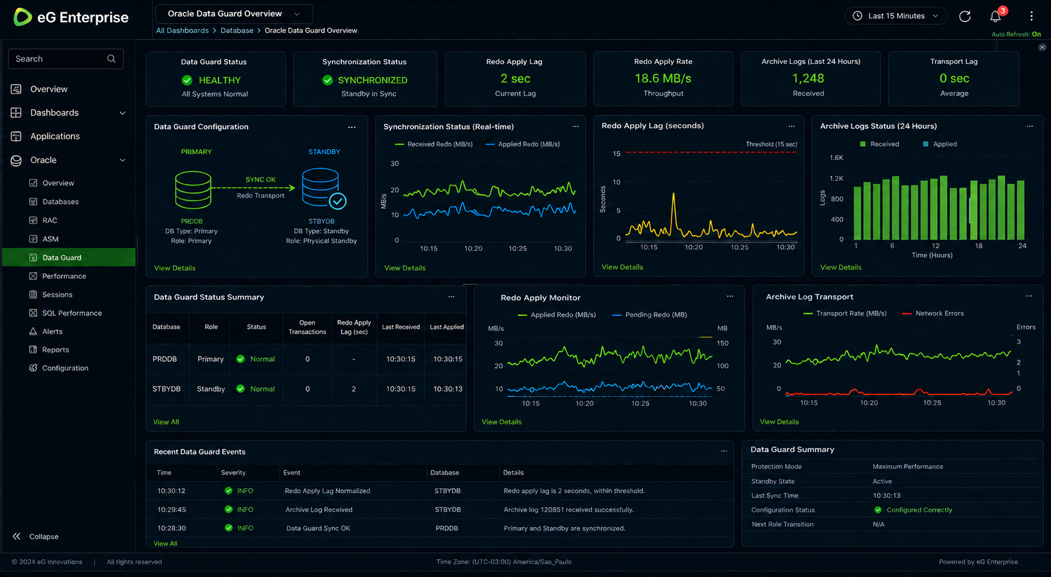Click the ASM submenu icon
The height and width of the screenshot is (577, 1051).
(x=33, y=239)
